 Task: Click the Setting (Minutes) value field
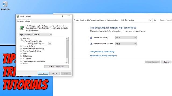pos(45,43)
